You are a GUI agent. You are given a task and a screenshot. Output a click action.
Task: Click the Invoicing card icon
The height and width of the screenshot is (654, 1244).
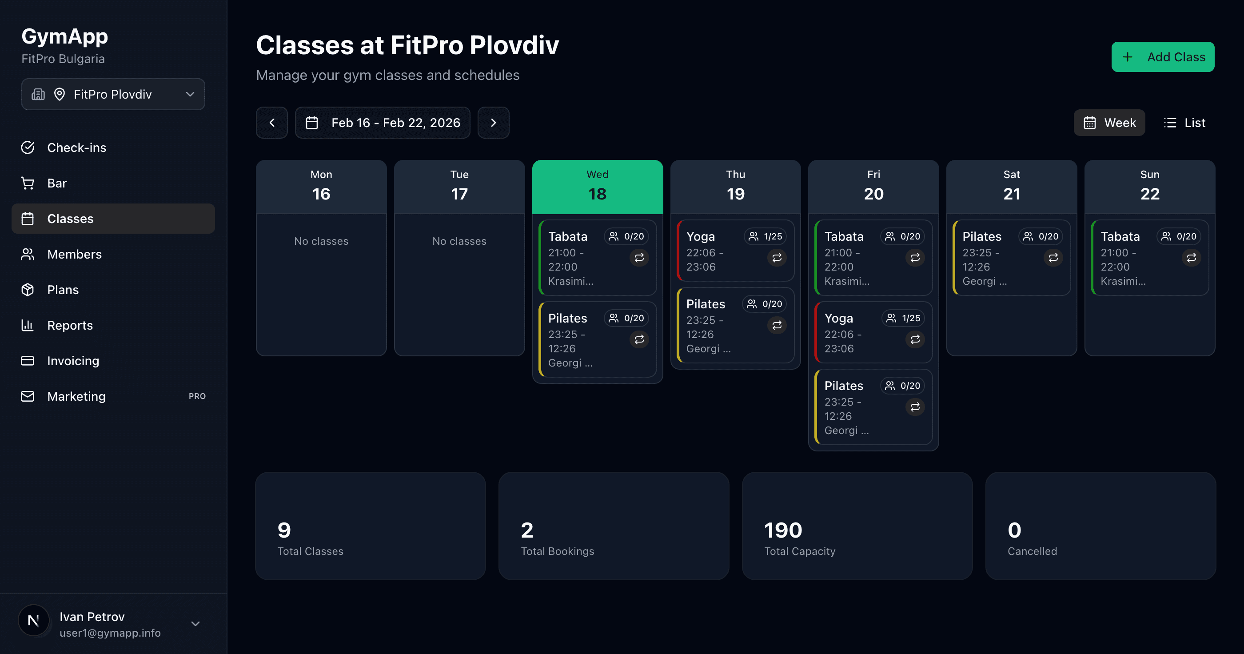[28, 361]
